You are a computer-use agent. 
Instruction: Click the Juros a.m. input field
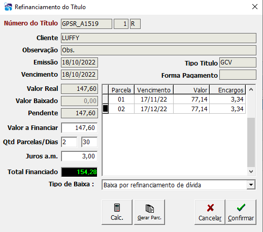click(79, 156)
